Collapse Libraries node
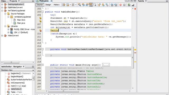The width and height of the screenshot is (169, 95). [5, 26]
